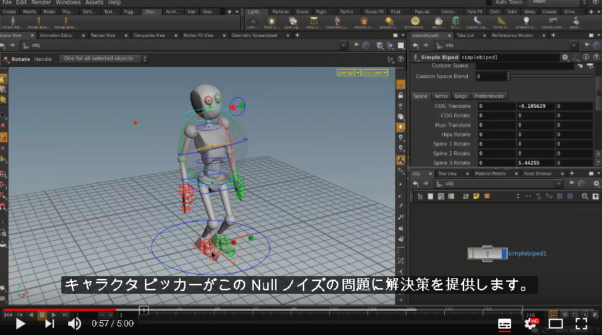This screenshot has height=335, width=602.
Task: Open the Windows menu
Action: 68,3
